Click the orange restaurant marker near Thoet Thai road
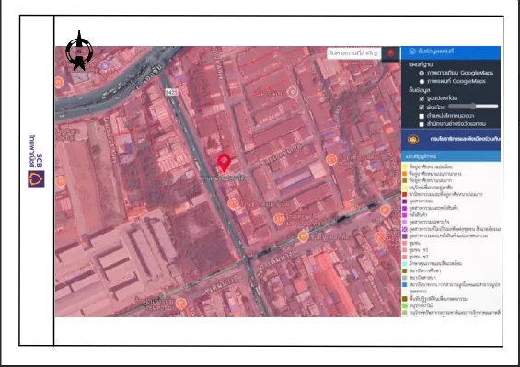This screenshot has width=520, height=367. pyautogui.click(x=303, y=236)
